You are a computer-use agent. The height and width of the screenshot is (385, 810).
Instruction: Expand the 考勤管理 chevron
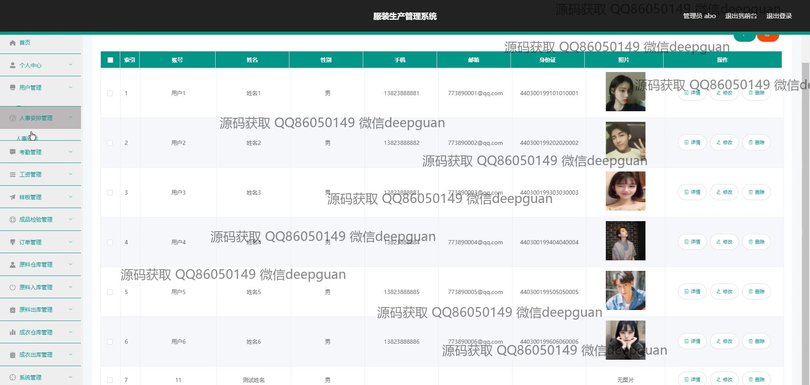click(x=70, y=152)
